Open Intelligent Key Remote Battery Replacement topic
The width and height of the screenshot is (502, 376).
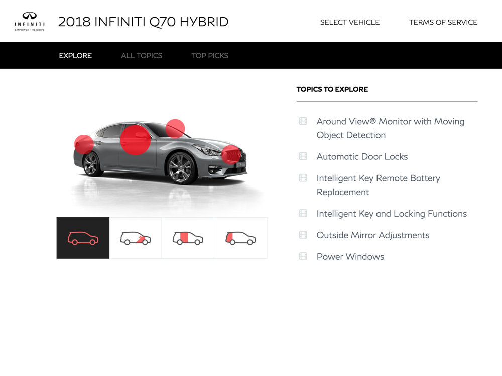click(x=379, y=185)
